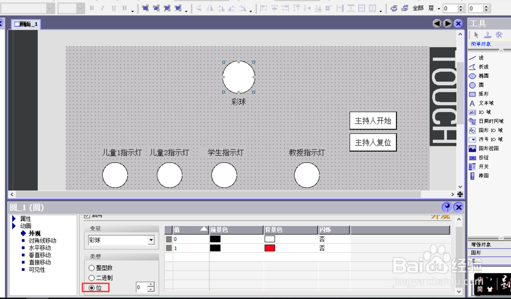Click the canvas horizontal scrollbar
The height and width of the screenshot is (299, 511).
pyautogui.click(x=218, y=194)
